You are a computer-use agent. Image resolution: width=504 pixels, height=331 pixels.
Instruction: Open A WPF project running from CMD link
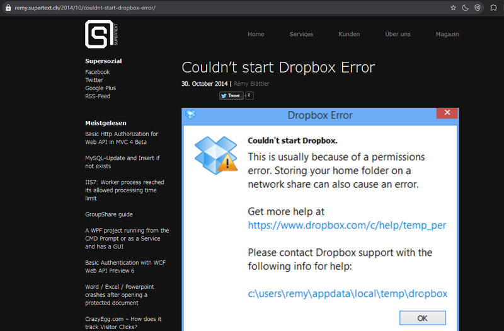coord(127,238)
